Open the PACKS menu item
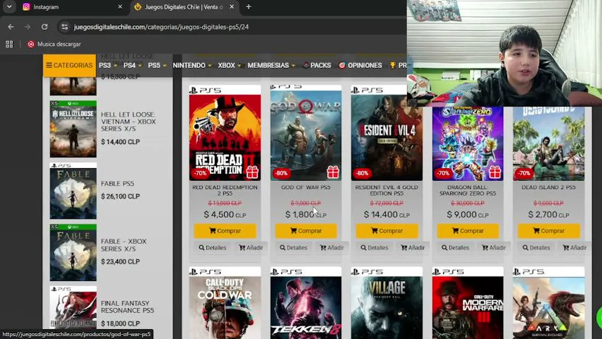Screen dimensions: 602x339 317,65
